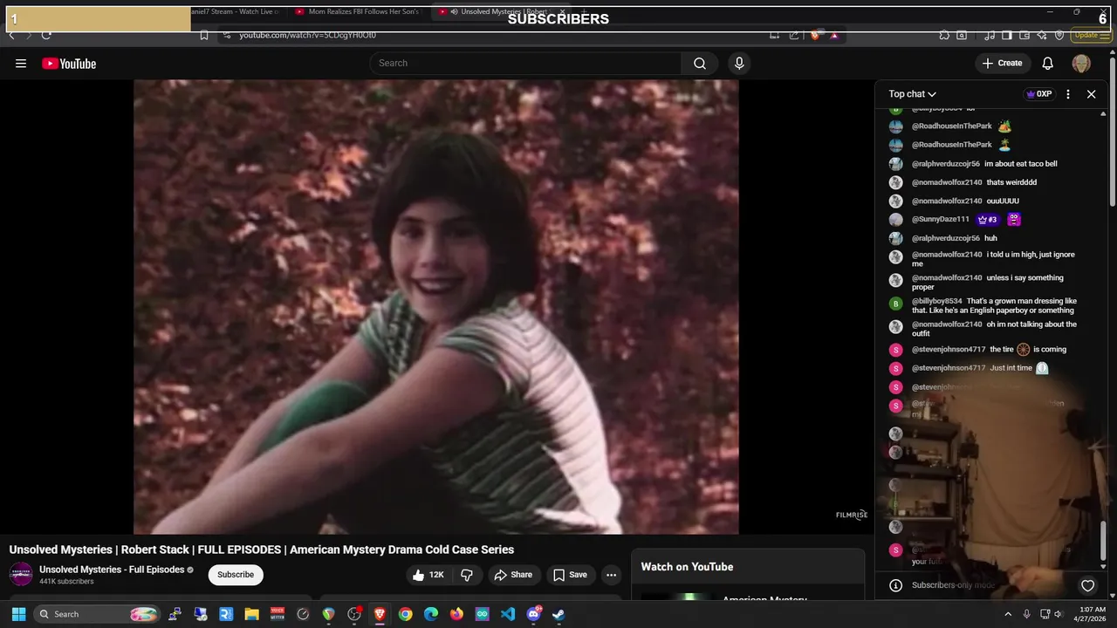Open the Unsolved Mysteries - Full Episodes channel link

(x=112, y=570)
